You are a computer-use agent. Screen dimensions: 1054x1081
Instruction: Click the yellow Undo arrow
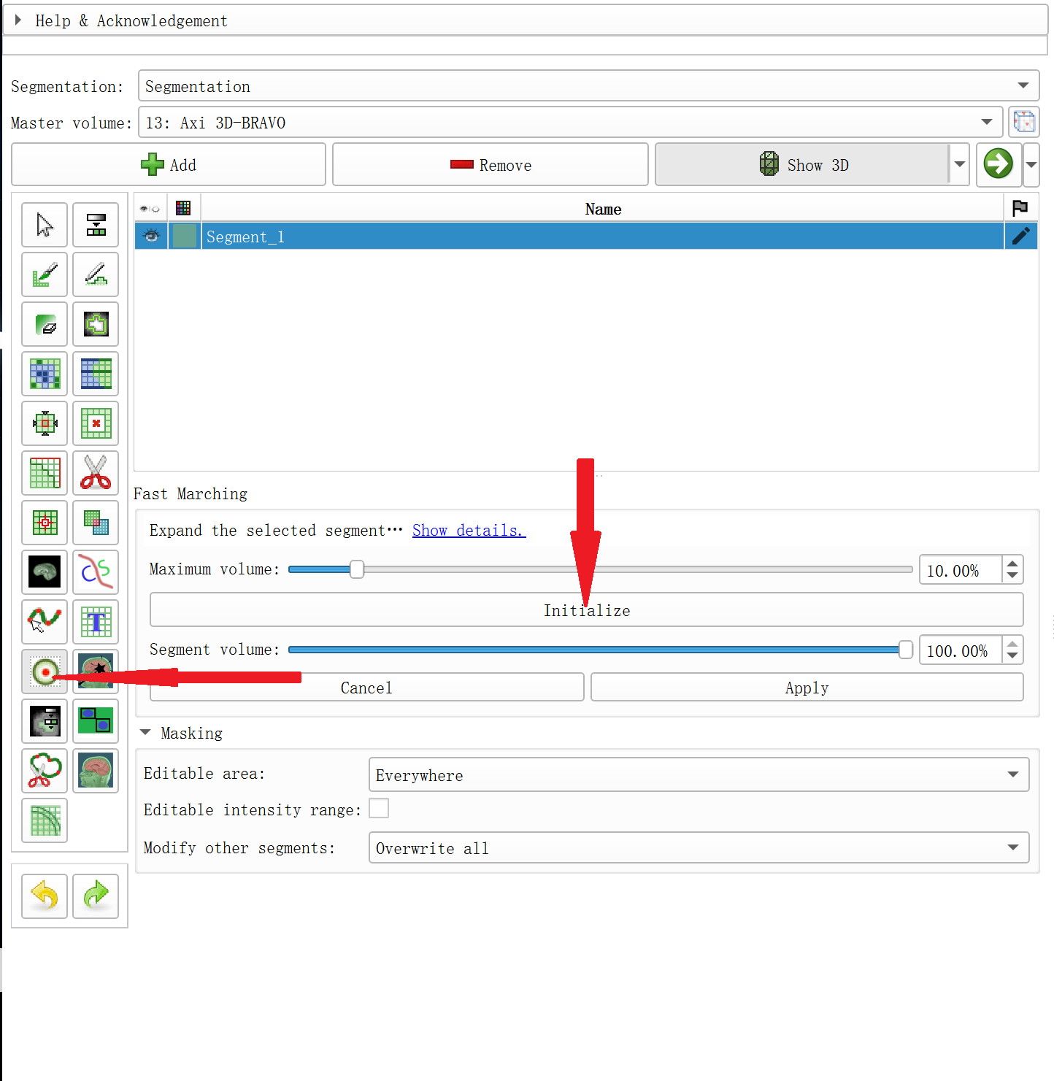tap(45, 896)
